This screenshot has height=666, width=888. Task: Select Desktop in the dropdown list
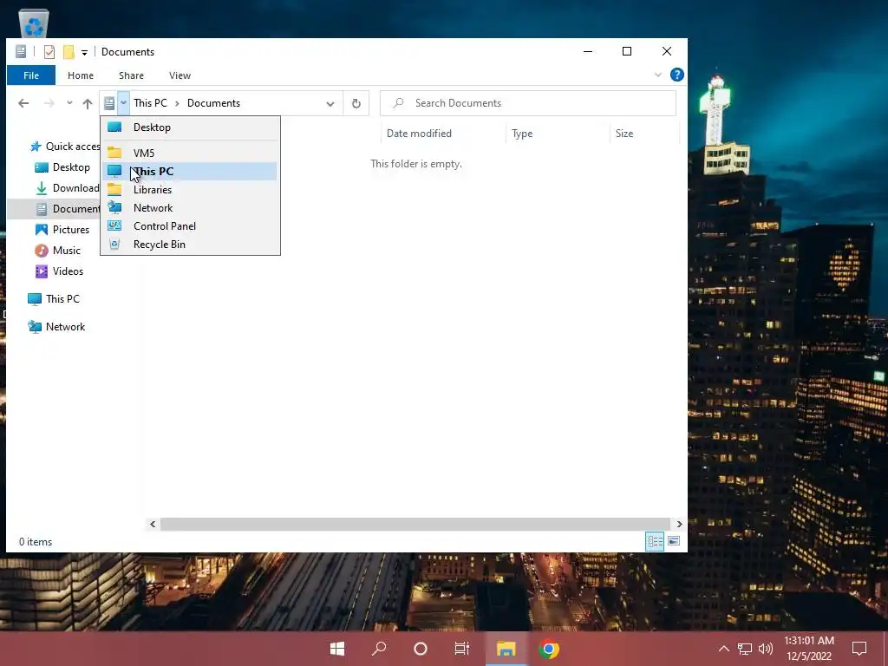tap(190, 127)
